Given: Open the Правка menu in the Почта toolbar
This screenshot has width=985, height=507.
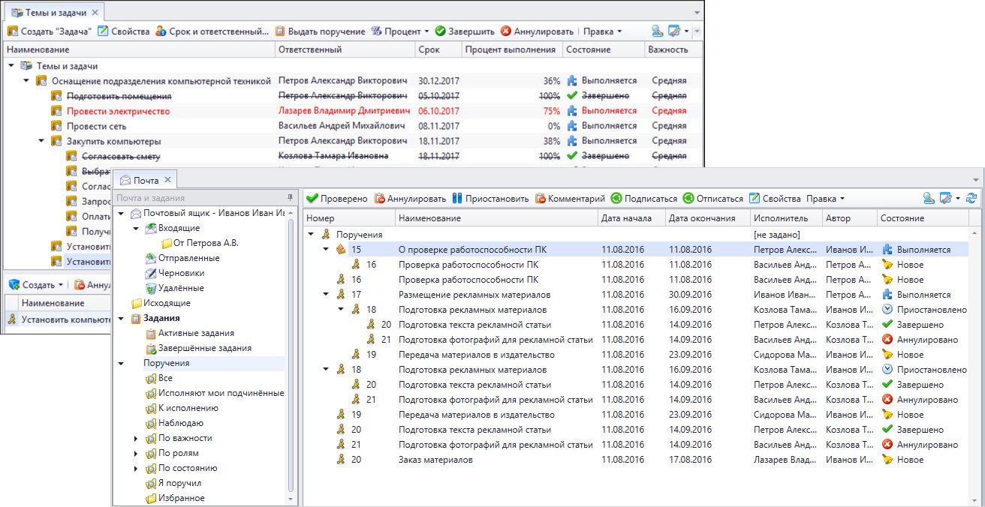Looking at the screenshot, I should [x=825, y=199].
